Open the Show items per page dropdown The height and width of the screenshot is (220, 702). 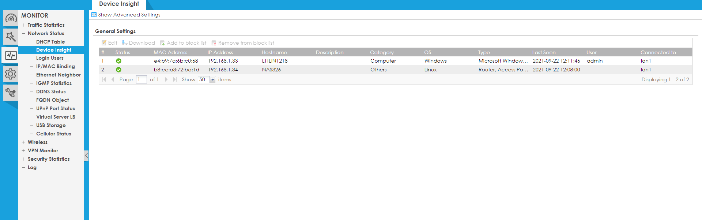212,79
